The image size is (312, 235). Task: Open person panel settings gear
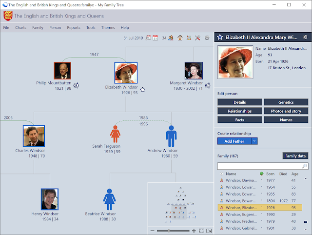[305, 37]
